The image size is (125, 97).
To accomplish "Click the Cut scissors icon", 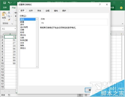I will tap(9, 13).
